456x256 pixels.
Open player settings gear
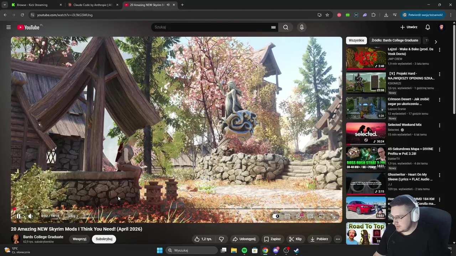299,216
